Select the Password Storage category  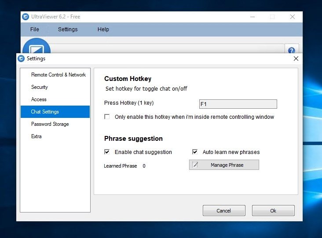coord(55,124)
